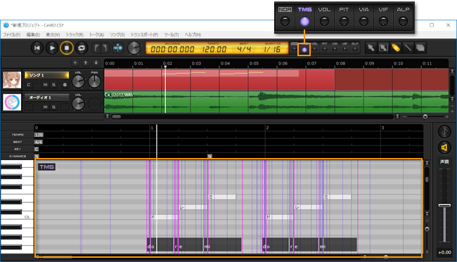Open the トラック(R) menu
The height and width of the screenshot is (262, 457).
pos(75,34)
